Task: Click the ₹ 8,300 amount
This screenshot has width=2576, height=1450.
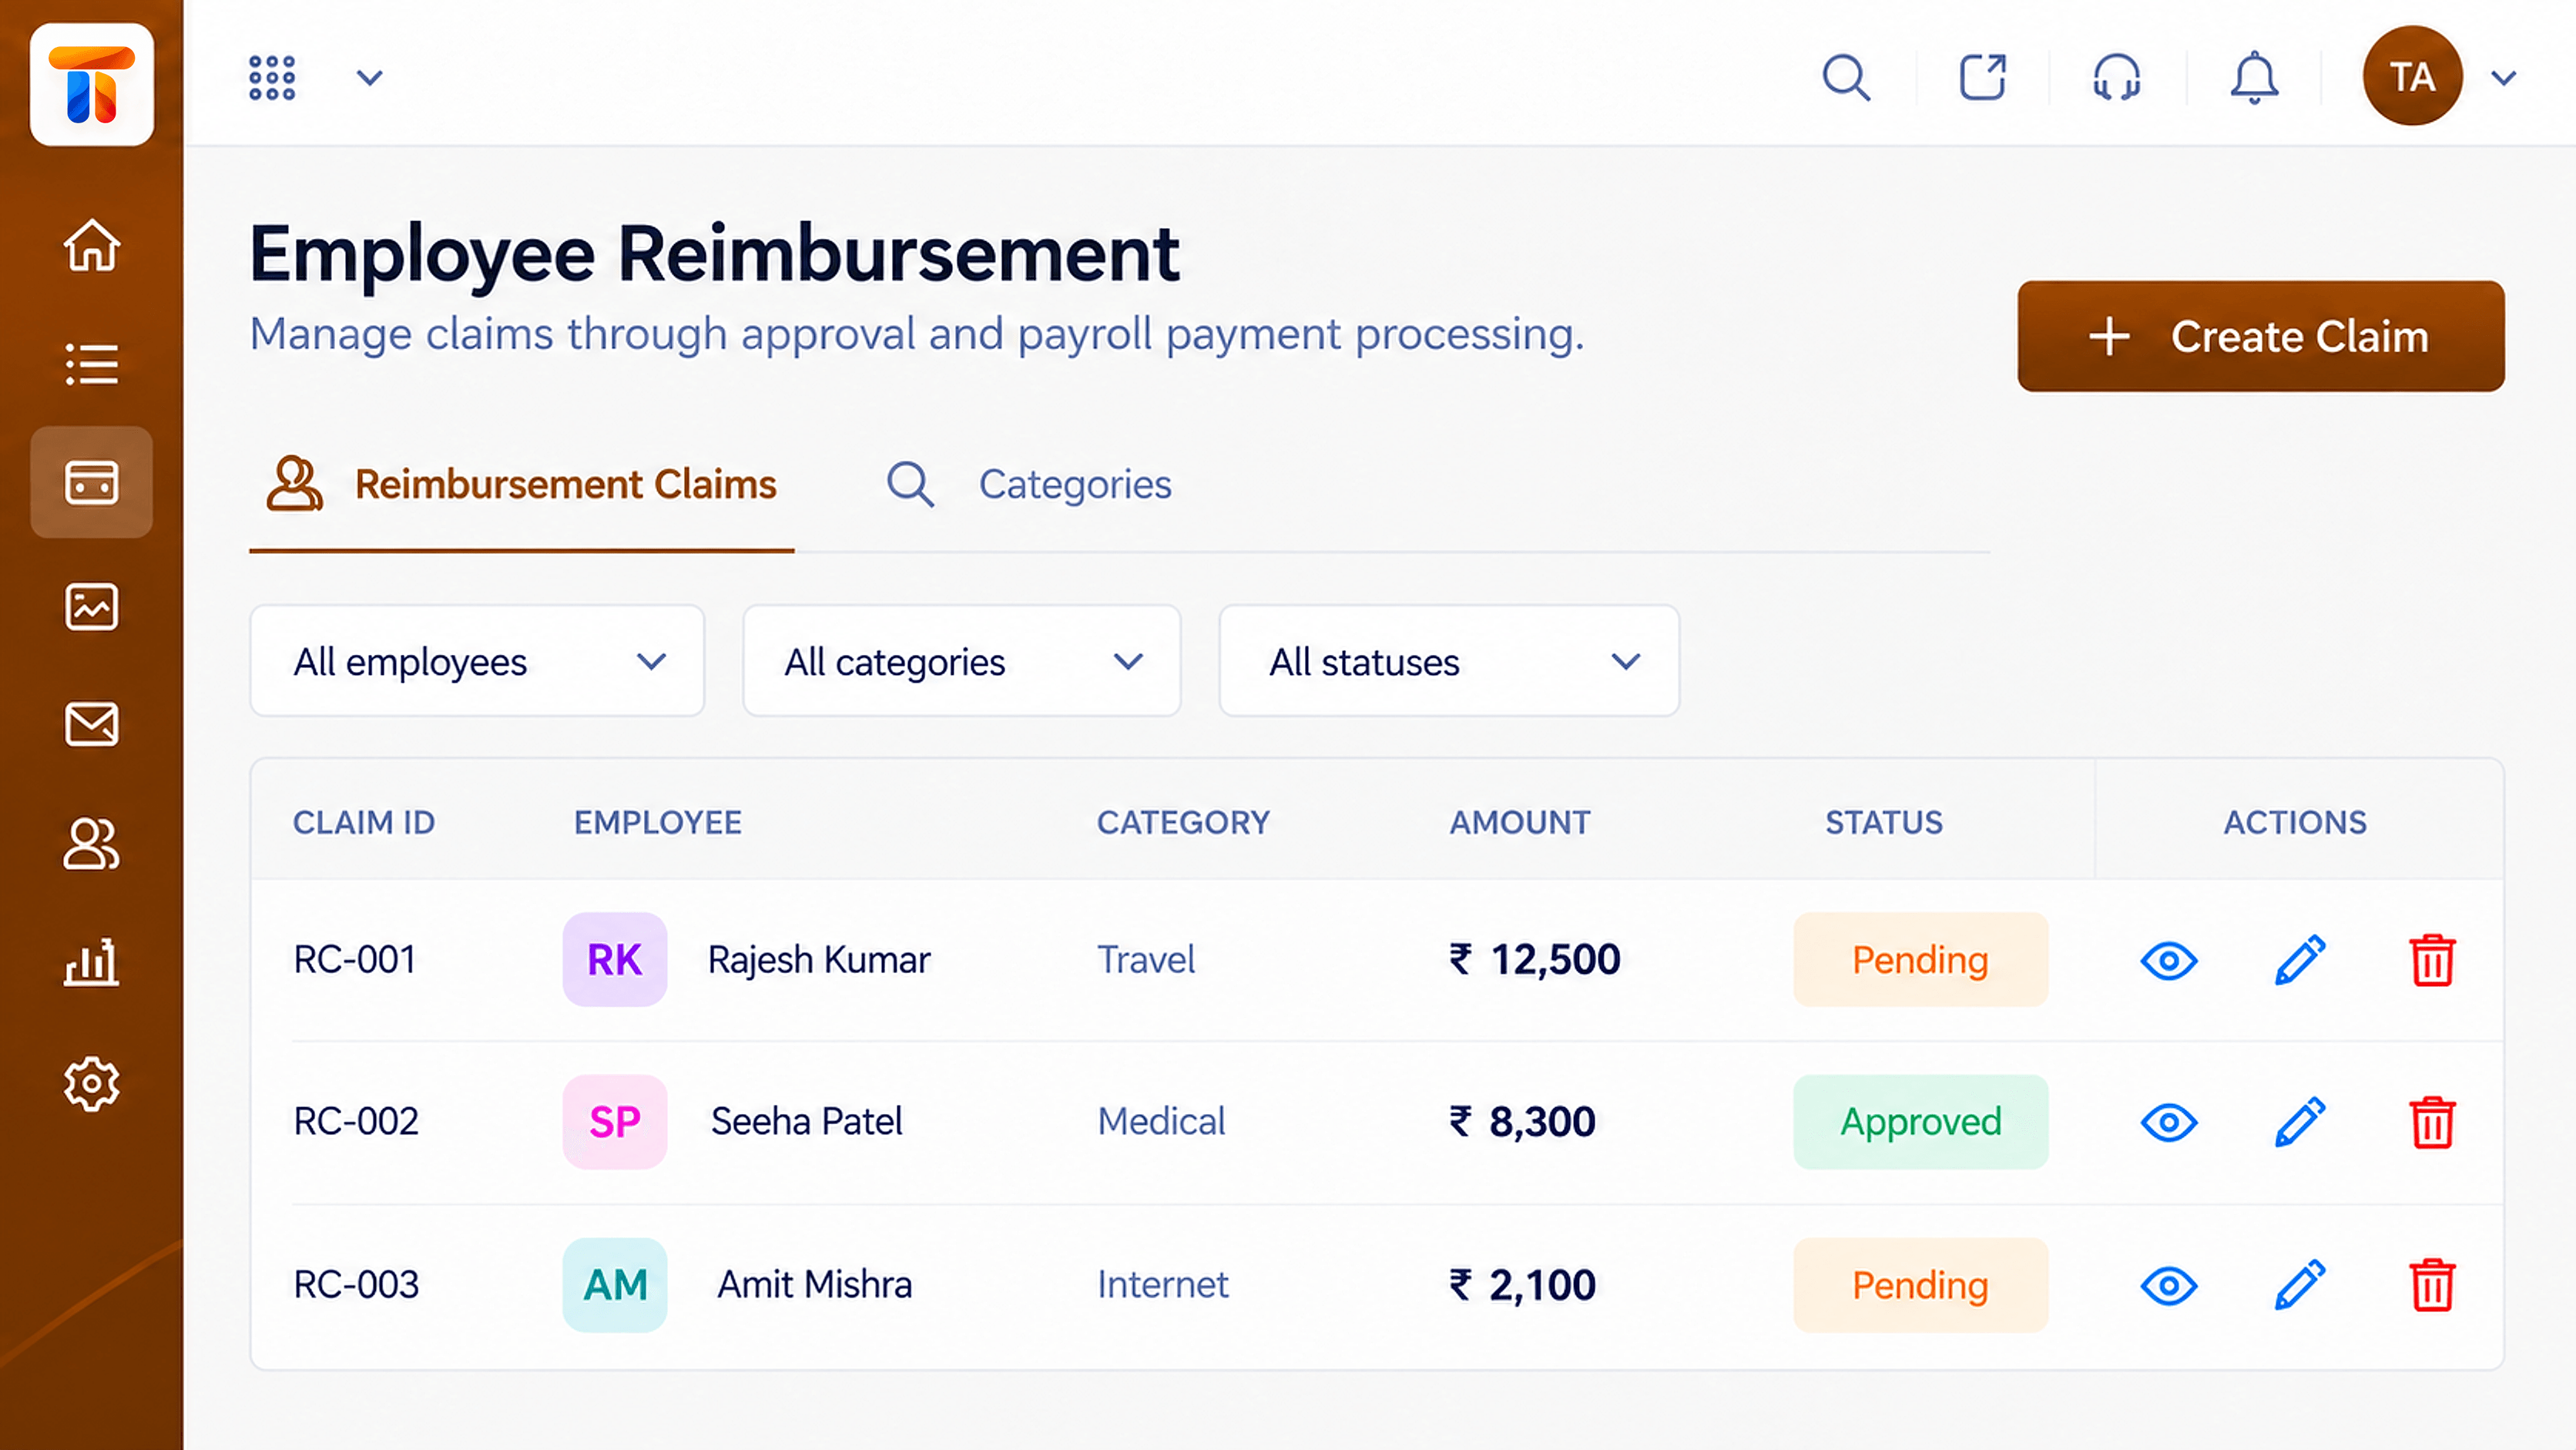Action: point(1523,1122)
